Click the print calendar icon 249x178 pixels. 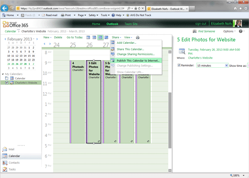[x=137, y=37]
